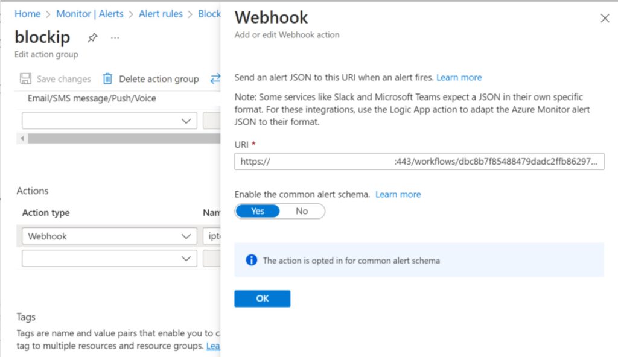Set common alert schema to Yes
This screenshot has width=618, height=357.
click(258, 211)
